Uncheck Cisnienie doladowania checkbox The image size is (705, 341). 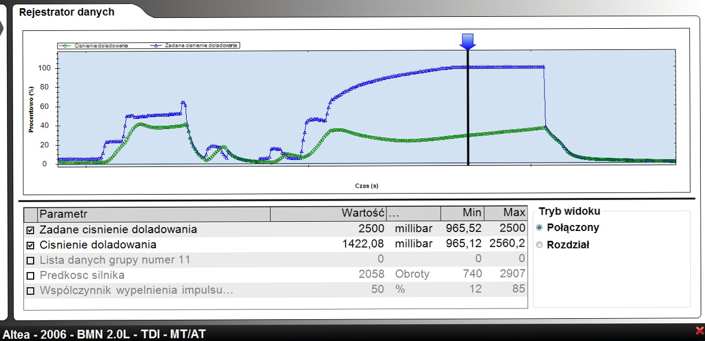point(30,245)
